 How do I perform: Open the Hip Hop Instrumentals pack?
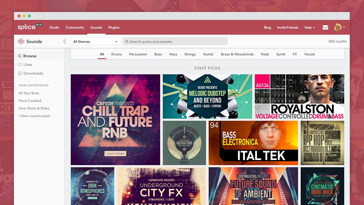click(x=322, y=143)
